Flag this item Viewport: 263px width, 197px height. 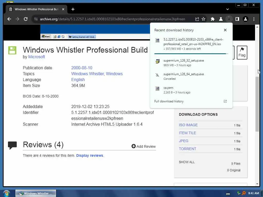242,52
